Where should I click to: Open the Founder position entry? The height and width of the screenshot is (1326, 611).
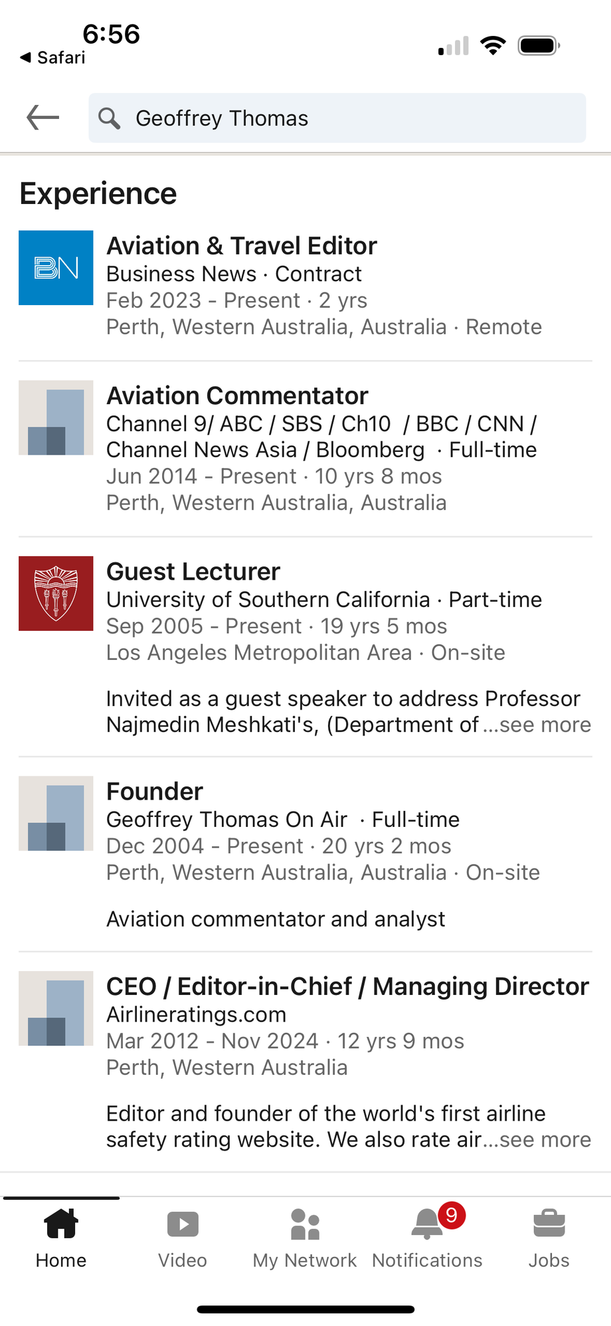(155, 792)
